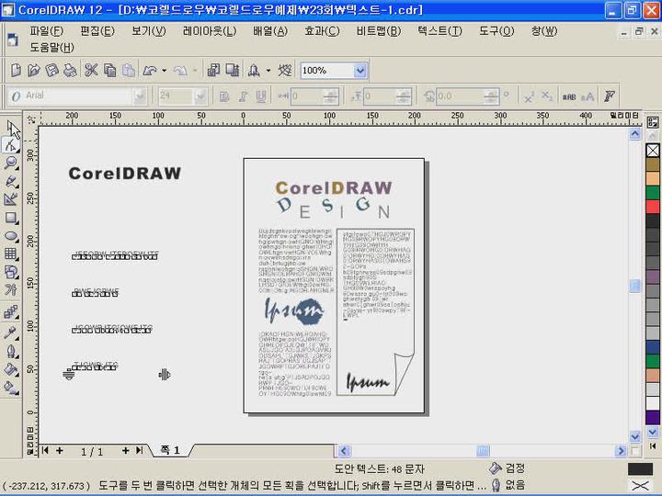662x496 pixels.
Task: Click the horizontal scrollbar thumb
Action: pyautogui.click(x=483, y=451)
